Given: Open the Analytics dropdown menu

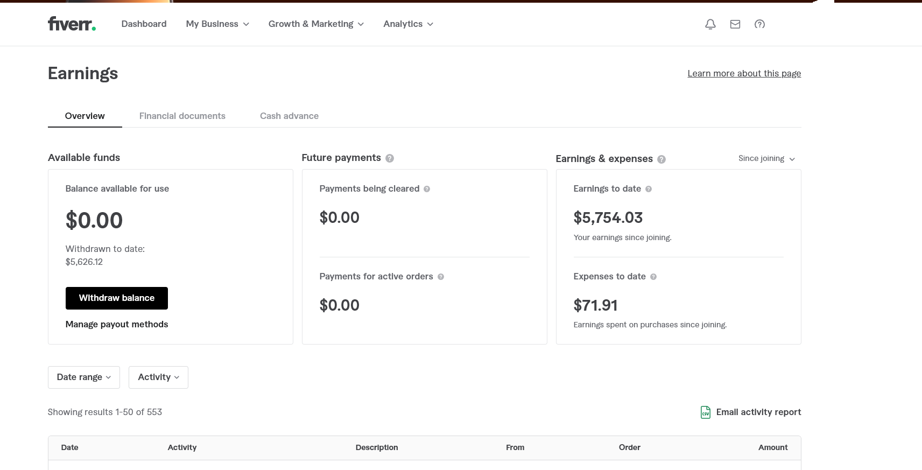Looking at the screenshot, I should [x=408, y=24].
